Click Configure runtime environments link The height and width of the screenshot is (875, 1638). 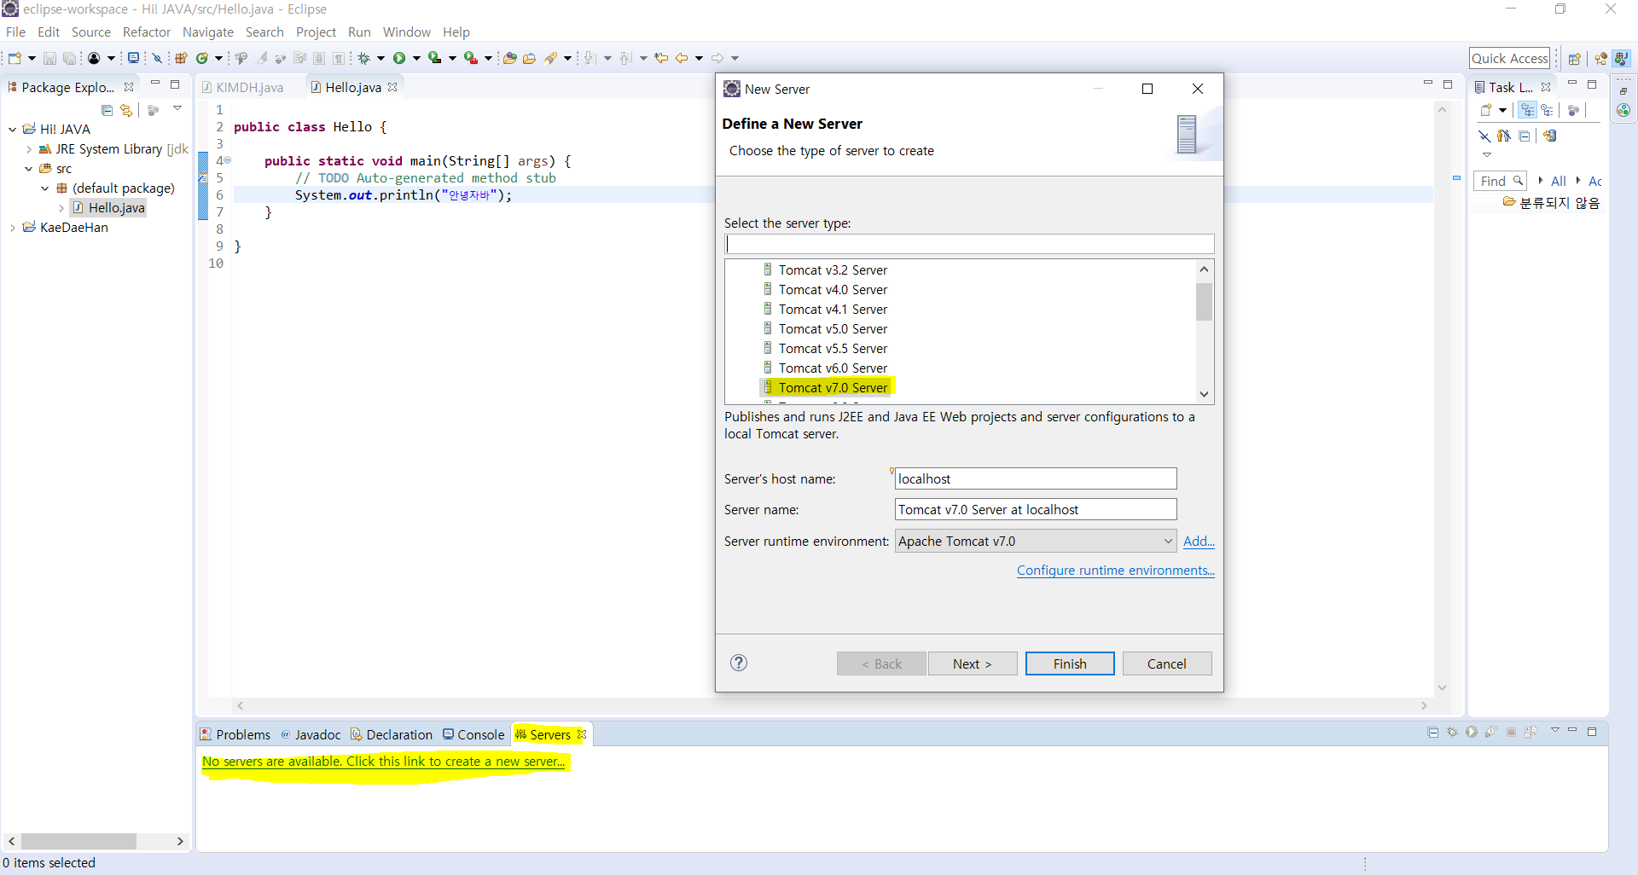(x=1115, y=570)
